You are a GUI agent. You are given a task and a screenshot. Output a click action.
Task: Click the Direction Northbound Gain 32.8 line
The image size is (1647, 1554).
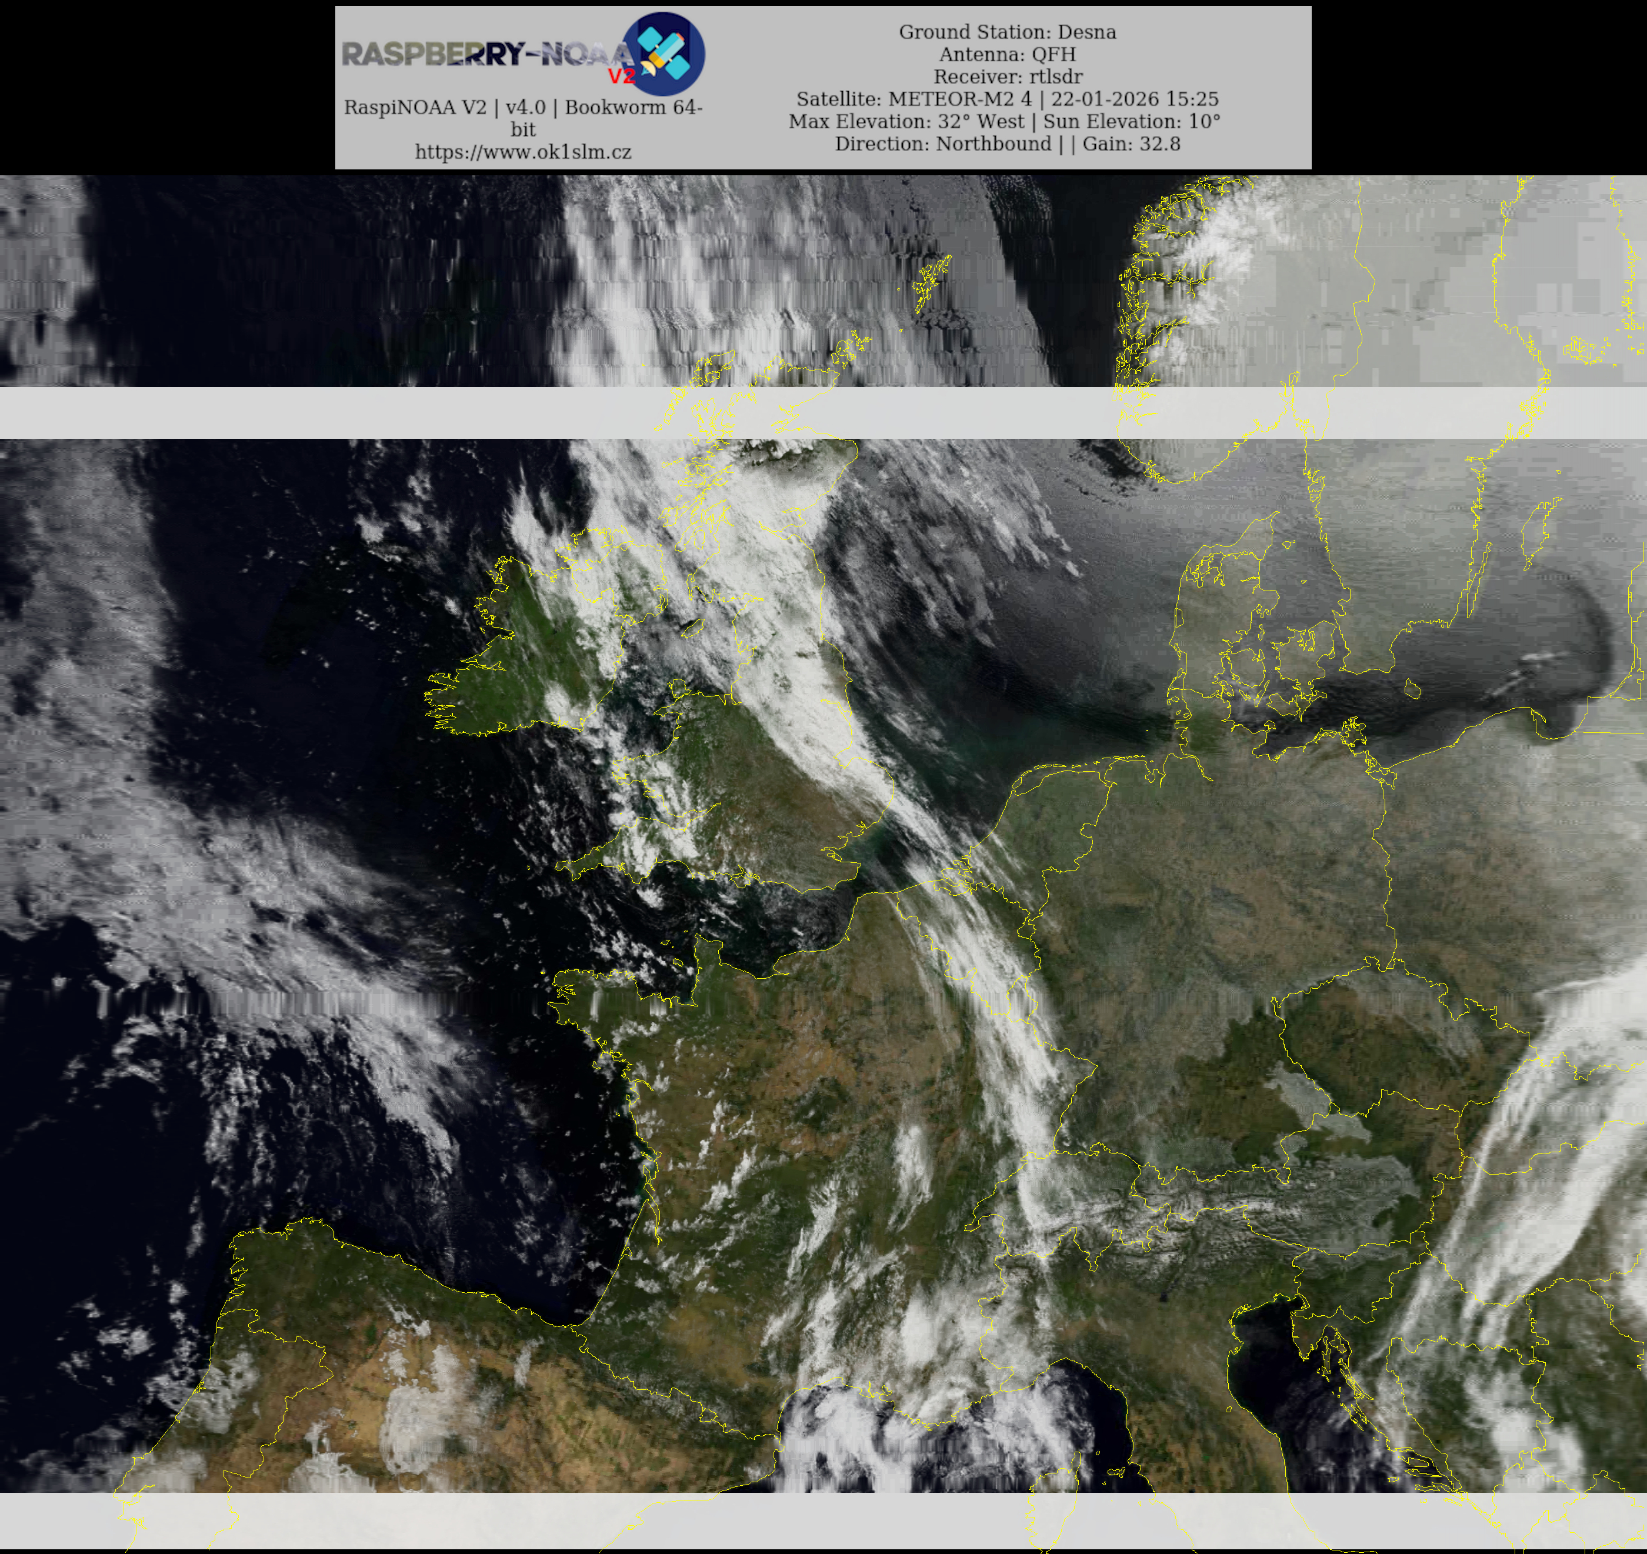(x=1006, y=144)
